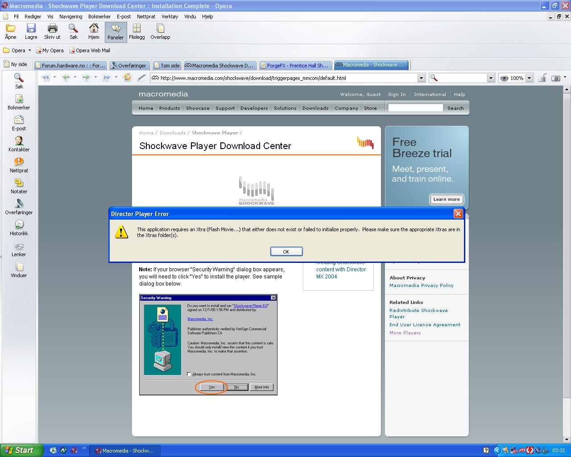Screen dimensions: 571x457
Task: Open the back button history dropdown arrow
Action: click(x=75, y=77)
